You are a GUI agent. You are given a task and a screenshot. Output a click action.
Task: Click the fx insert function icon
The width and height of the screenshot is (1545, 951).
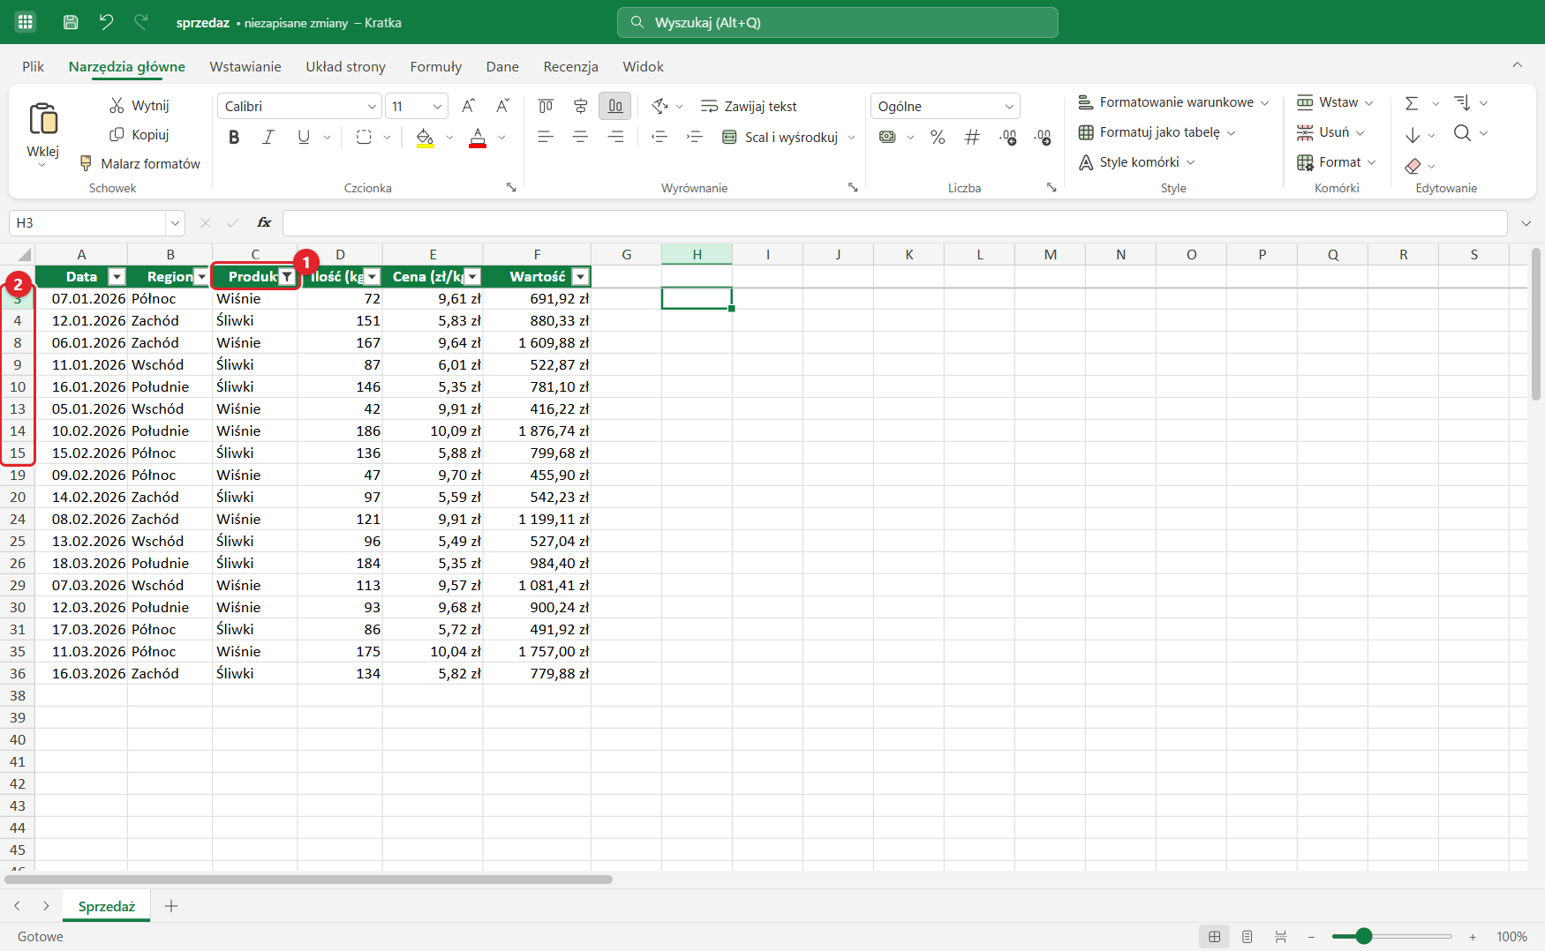pyautogui.click(x=264, y=222)
